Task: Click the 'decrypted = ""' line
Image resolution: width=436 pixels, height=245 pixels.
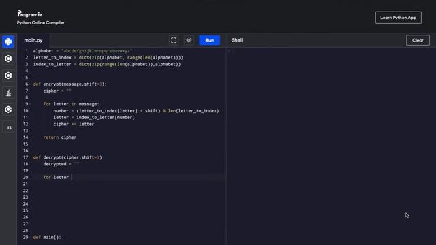Action: [x=61, y=164]
